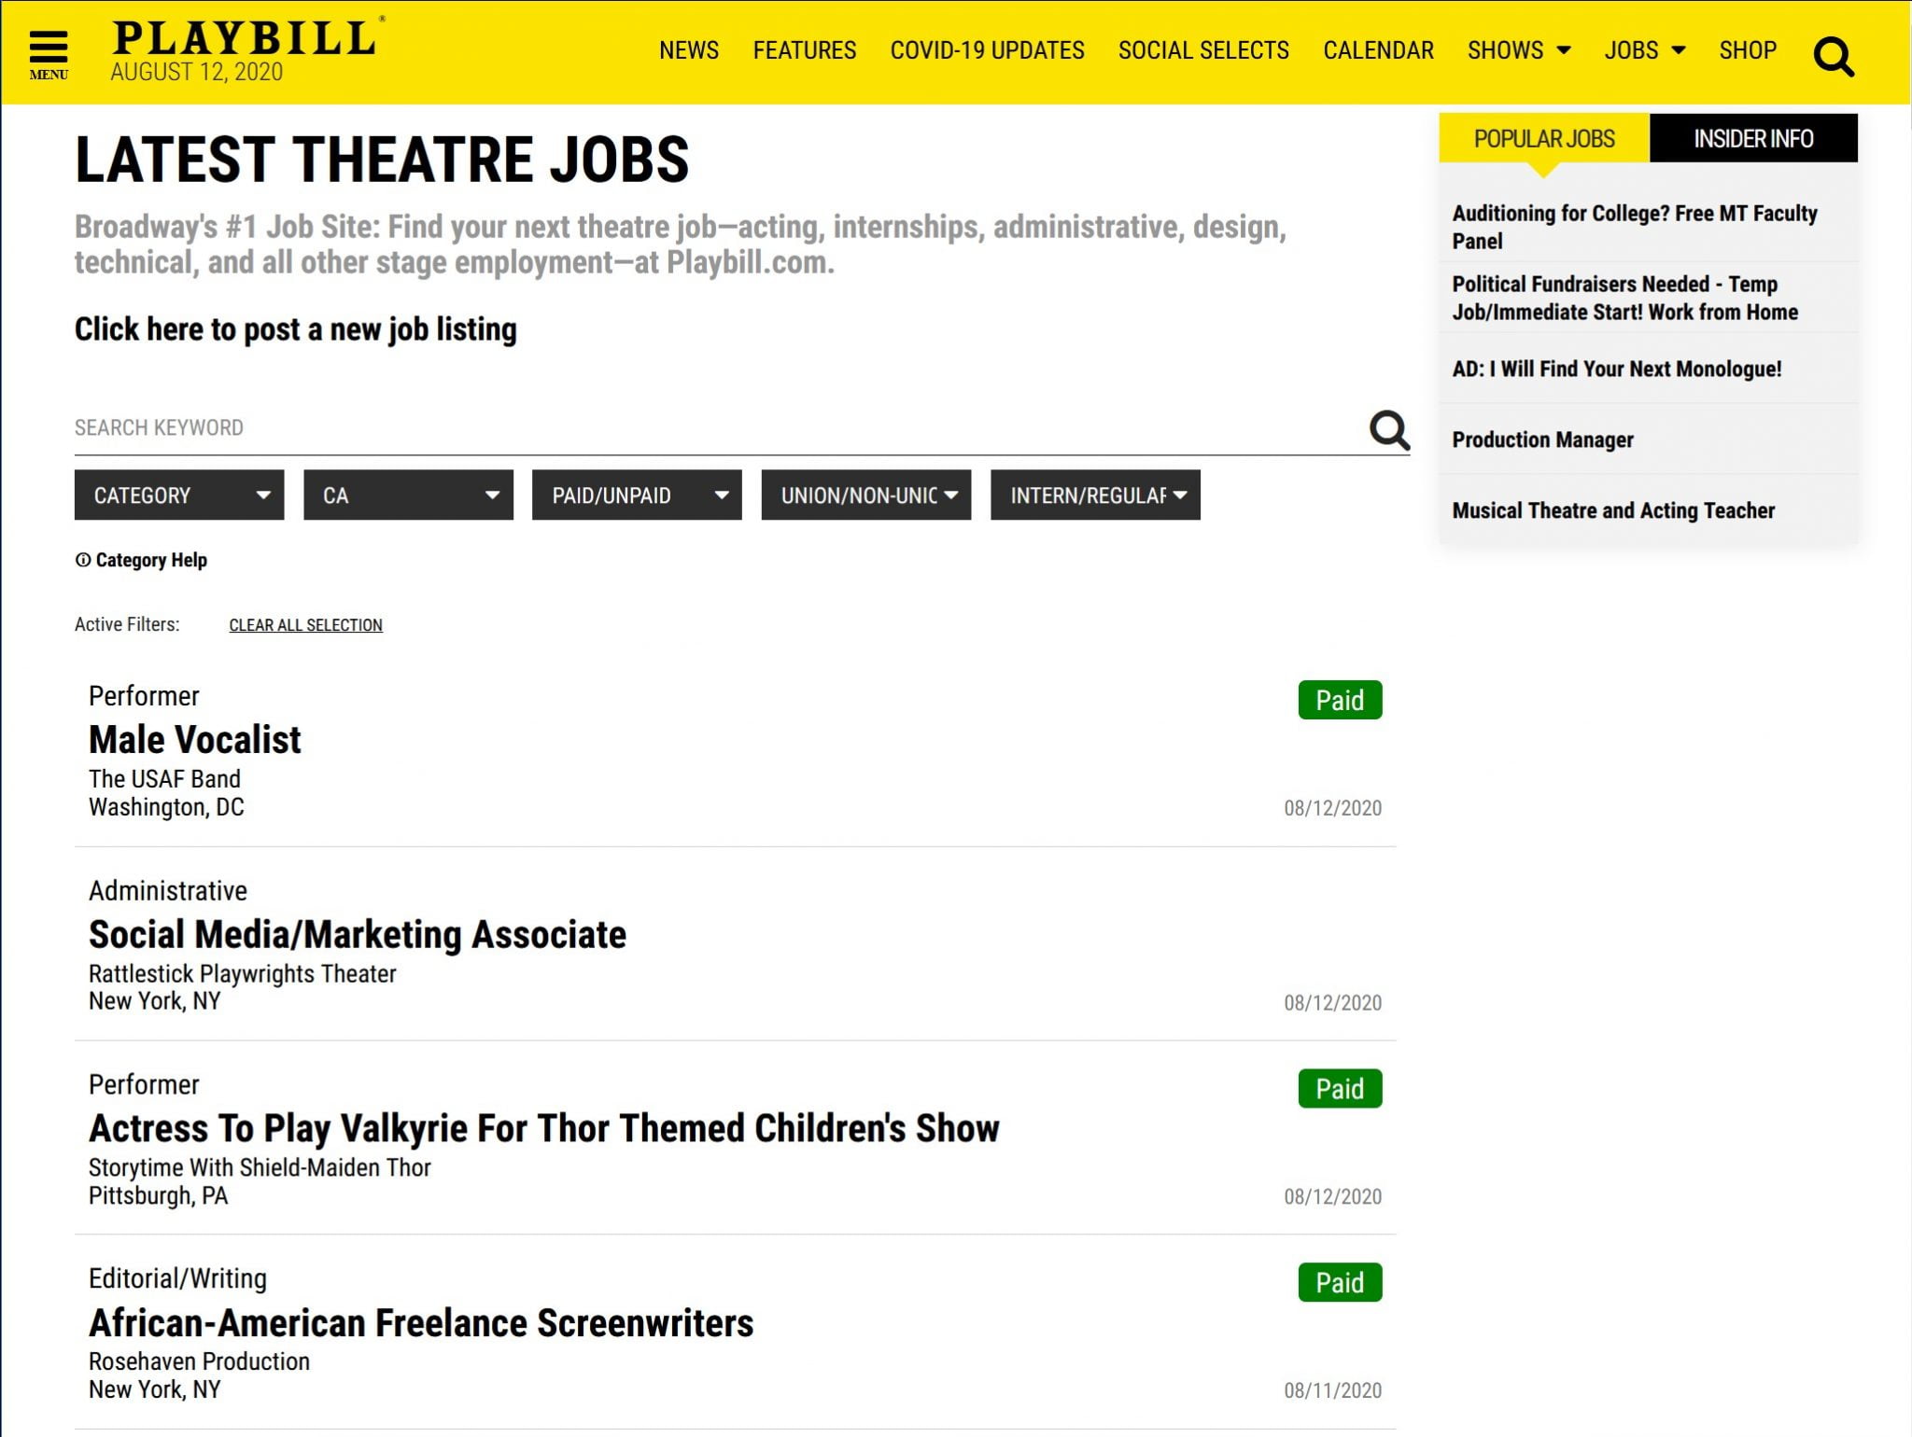Open the JOBS navigation menu
The height and width of the screenshot is (1437, 1912).
click(x=1644, y=50)
